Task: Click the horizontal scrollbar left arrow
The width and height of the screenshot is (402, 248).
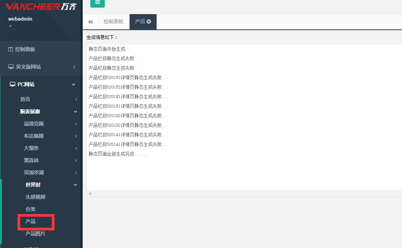Action: pos(90,194)
